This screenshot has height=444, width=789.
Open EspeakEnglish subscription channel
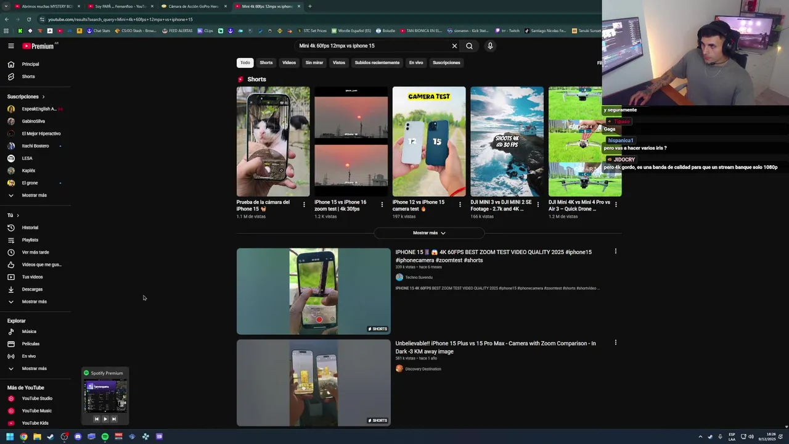click(x=39, y=109)
